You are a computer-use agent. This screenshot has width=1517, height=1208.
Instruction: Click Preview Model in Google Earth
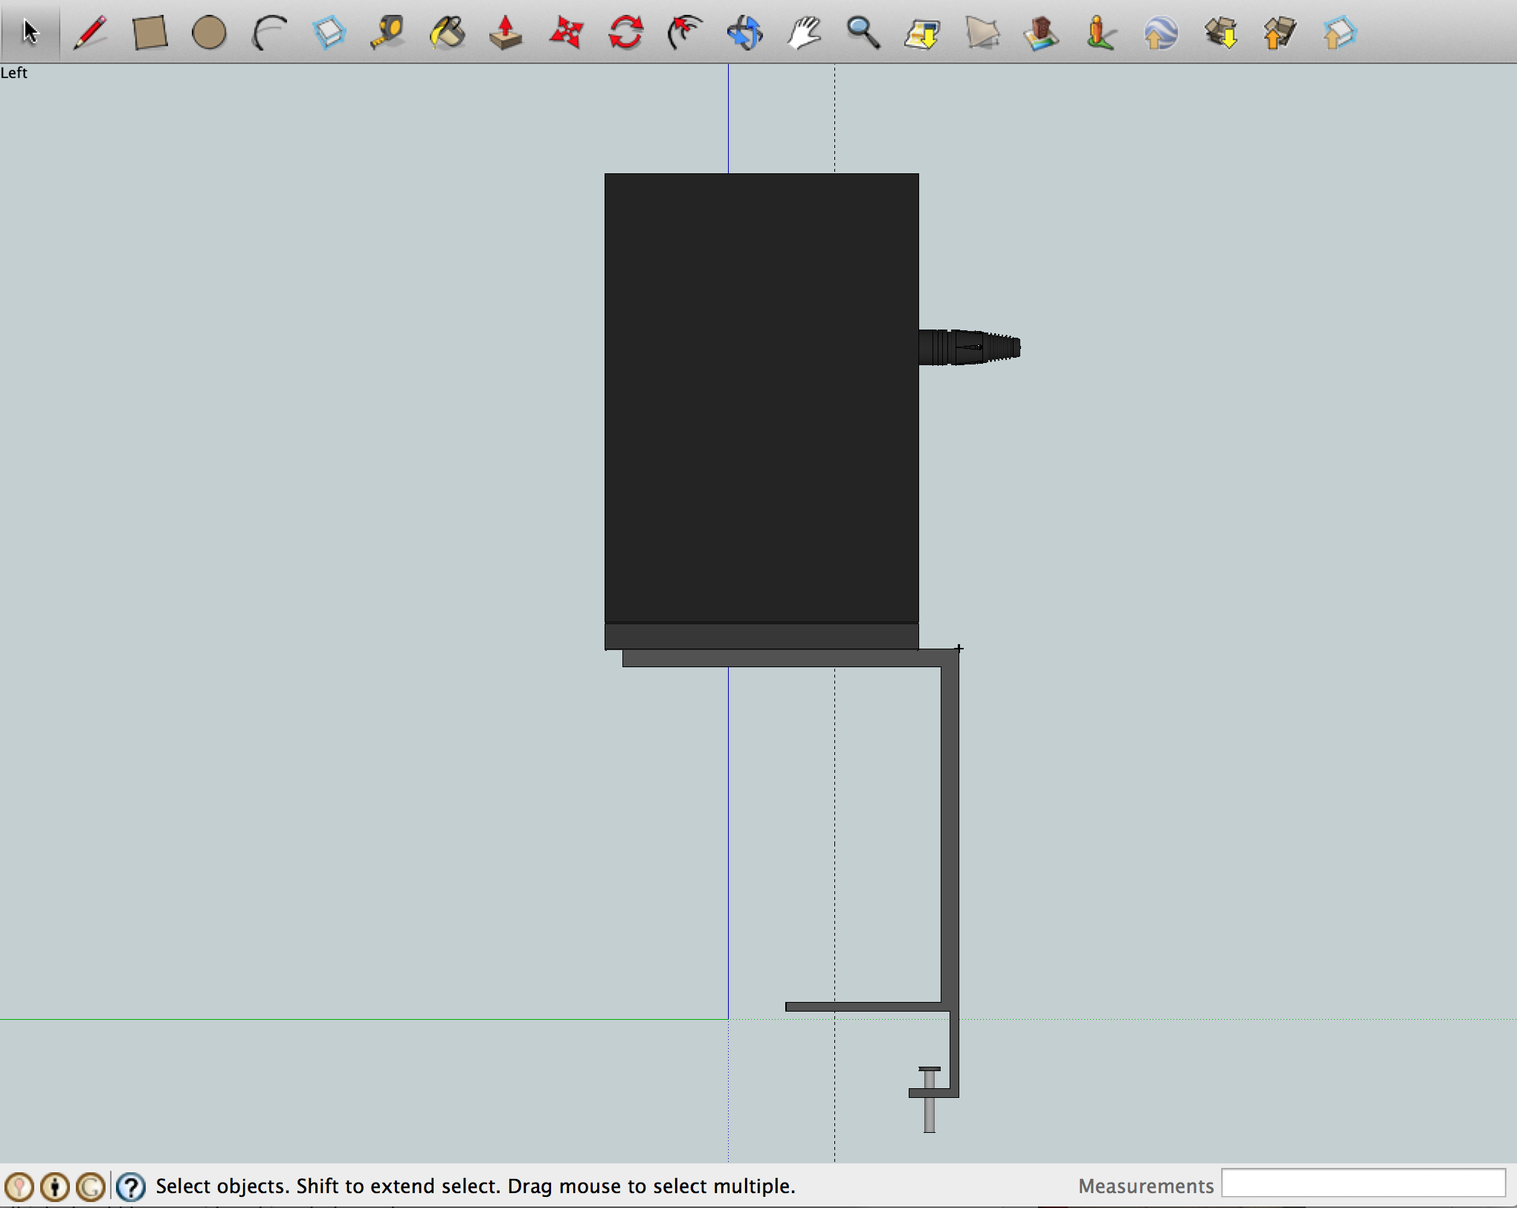click(x=1161, y=33)
